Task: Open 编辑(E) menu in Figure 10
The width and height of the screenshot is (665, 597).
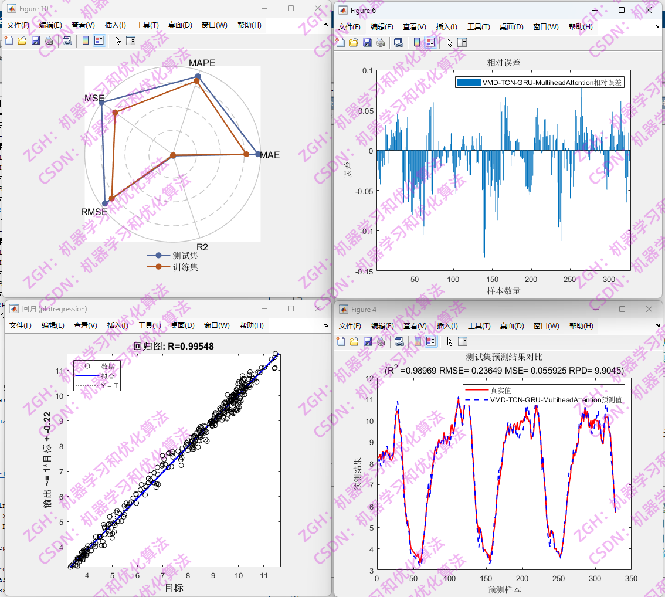Action: click(x=50, y=25)
